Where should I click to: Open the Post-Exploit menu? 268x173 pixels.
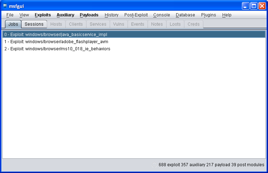136,15
